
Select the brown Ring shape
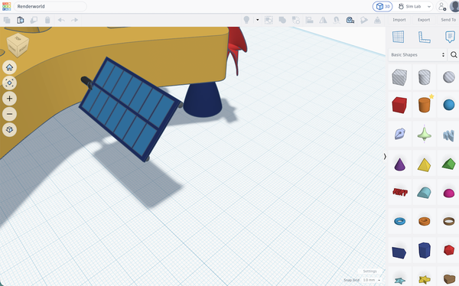(x=449, y=221)
